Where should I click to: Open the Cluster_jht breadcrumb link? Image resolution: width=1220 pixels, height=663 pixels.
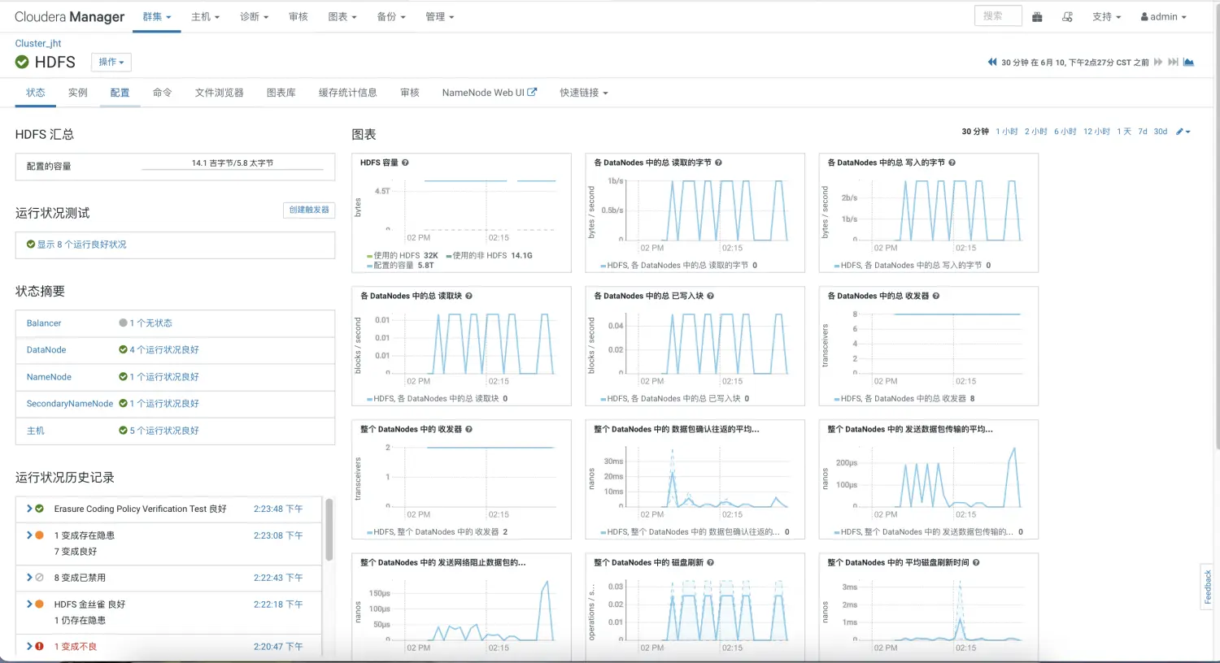[x=38, y=43]
